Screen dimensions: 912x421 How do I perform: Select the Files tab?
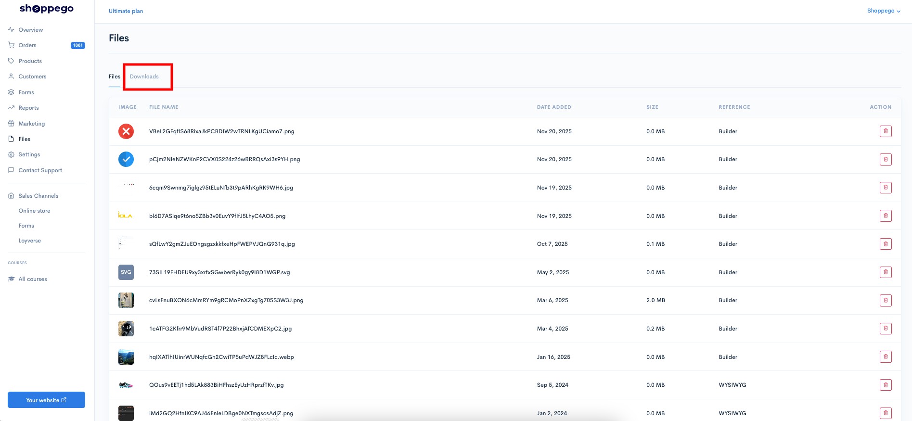(115, 77)
